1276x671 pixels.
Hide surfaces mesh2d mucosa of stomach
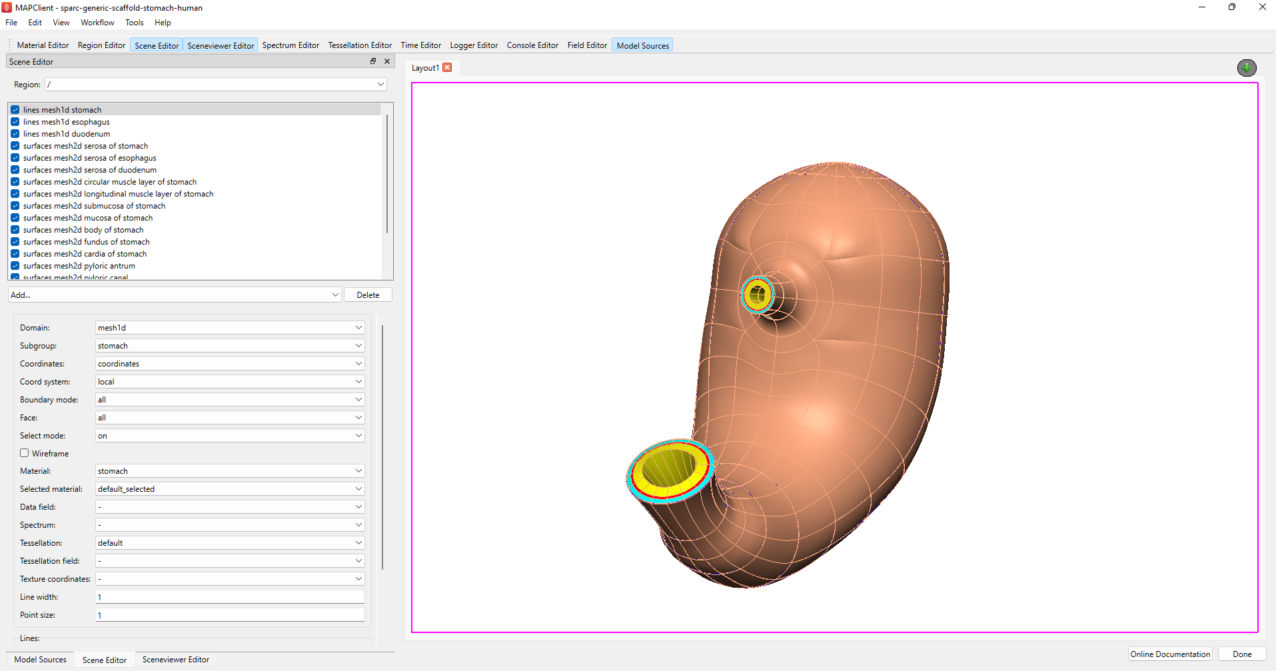(x=15, y=218)
